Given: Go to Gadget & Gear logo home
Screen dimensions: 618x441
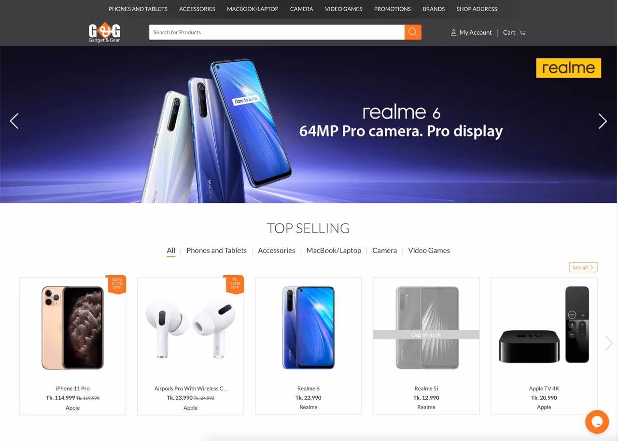Looking at the screenshot, I should 104,32.
